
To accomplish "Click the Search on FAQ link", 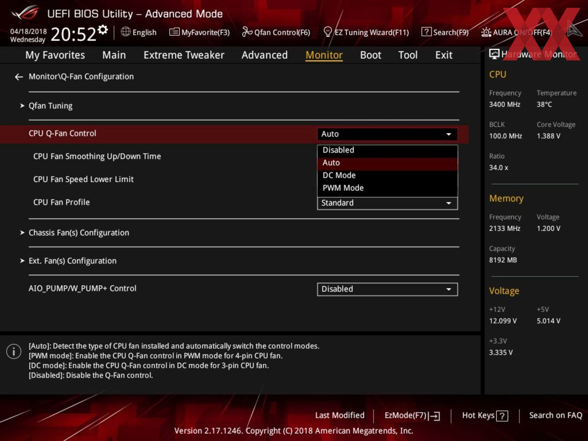I will click(556, 415).
